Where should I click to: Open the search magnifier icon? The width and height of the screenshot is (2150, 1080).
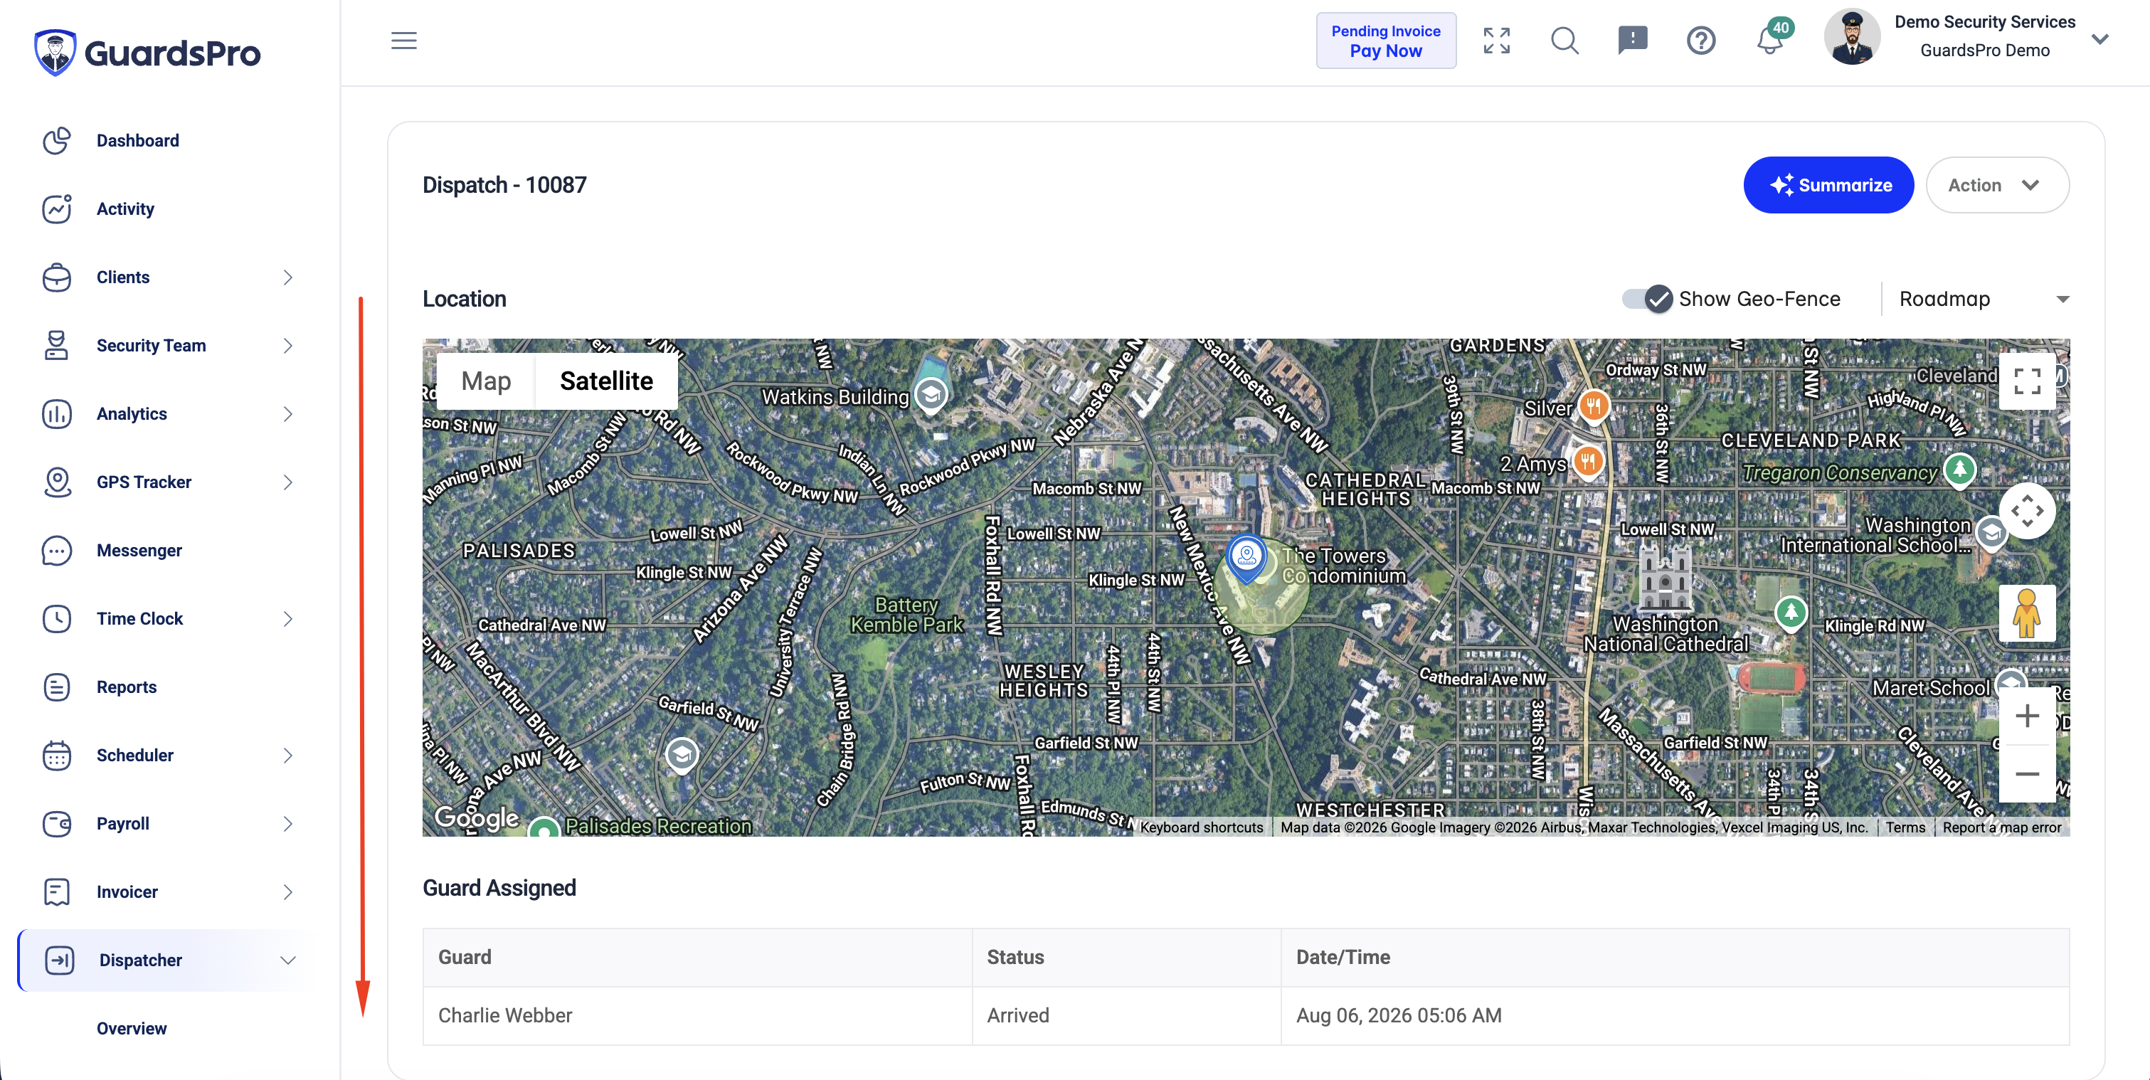pos(1565,40)
